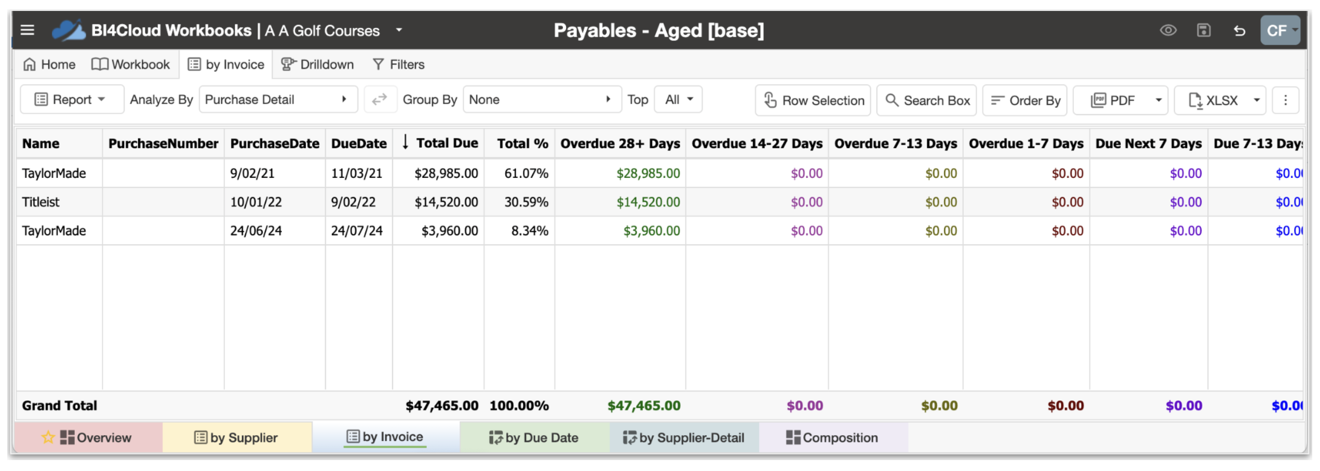Image resolution: width=1320 pixels, height=471 pixels.
Task: Click the BI4Cloud cloud logo
Action: tap(69, 30)
